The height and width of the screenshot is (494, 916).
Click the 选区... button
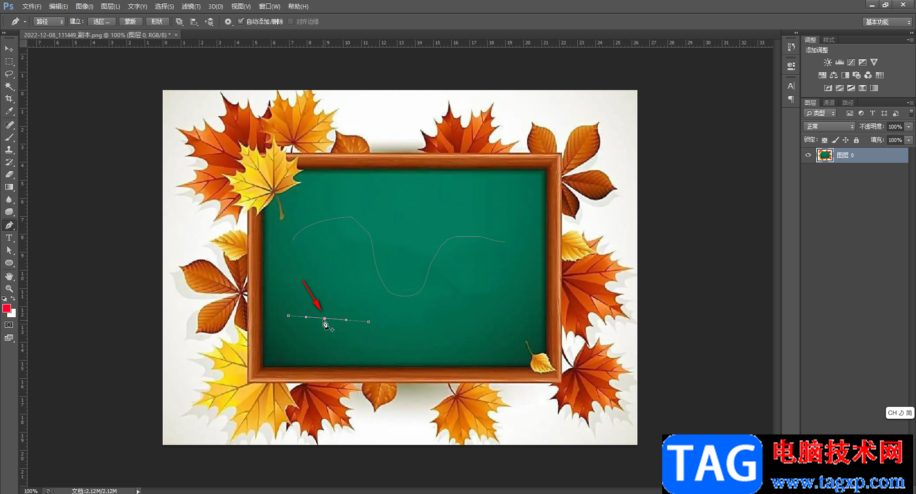pos(102,21)
